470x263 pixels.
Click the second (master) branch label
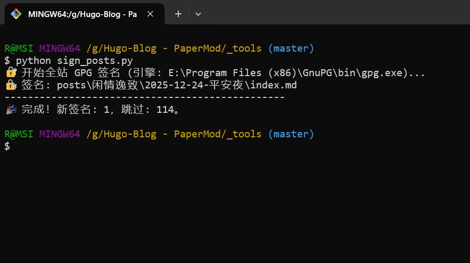[x=291, y=134]
